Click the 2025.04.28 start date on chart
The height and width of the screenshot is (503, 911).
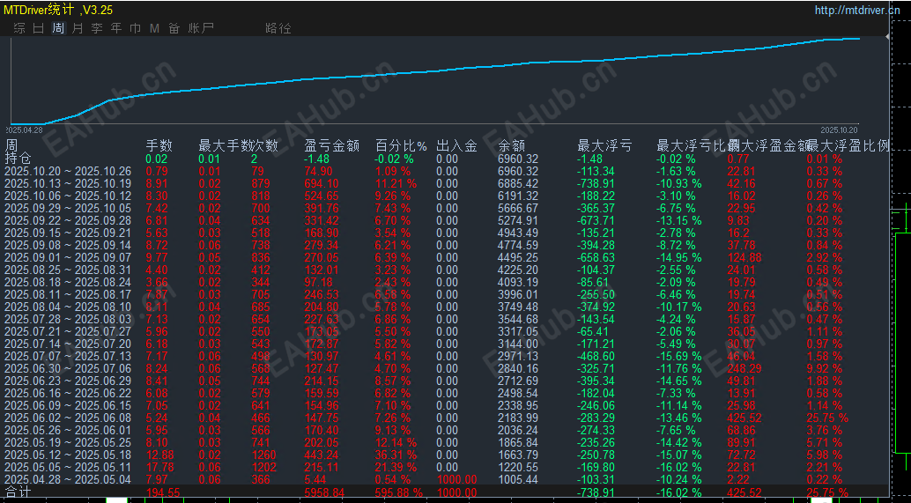coord(26,130)
